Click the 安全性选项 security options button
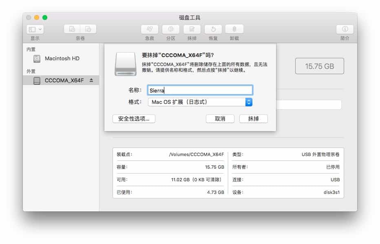Viewport: 380px width, 244px height. pyautogui.click(x=134, y=119)
